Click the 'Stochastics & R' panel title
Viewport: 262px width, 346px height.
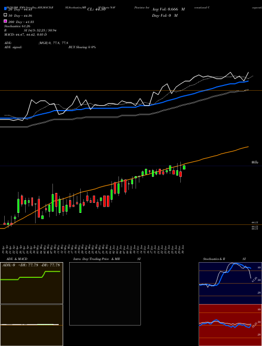pyautogui.click(x=214, y=259)
